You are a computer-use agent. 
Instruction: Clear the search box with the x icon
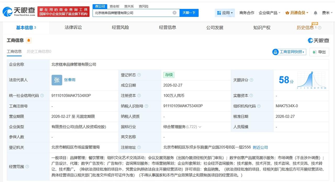174,13
